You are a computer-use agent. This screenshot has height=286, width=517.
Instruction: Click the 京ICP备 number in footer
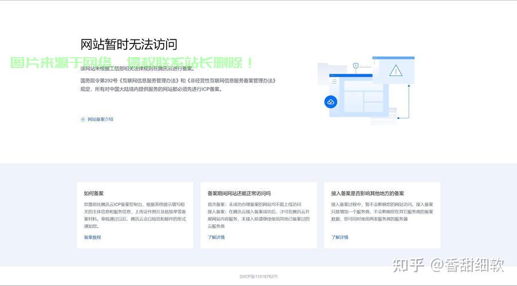259,276
